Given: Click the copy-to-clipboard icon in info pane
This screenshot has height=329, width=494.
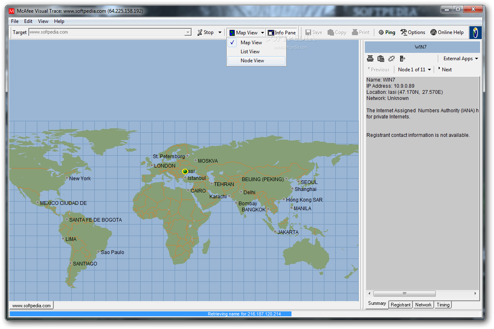Looking at the screenshot, I should [381, 59].
